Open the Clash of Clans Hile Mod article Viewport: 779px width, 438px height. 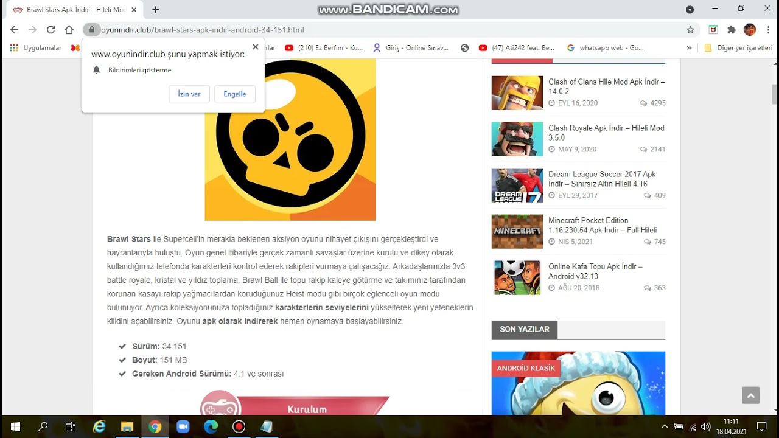click(607, 86)
